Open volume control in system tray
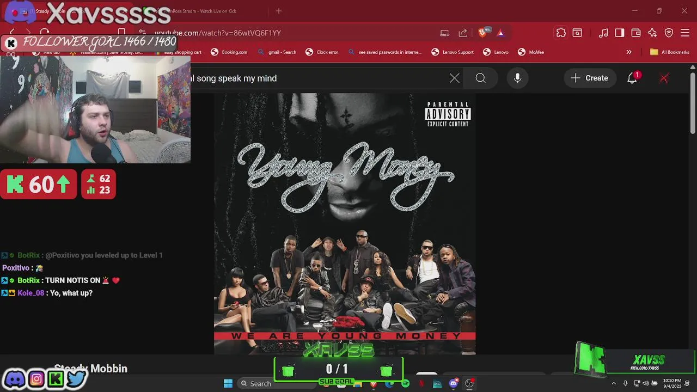The width and height of the screenshot is (697, 392). point(645,383)
